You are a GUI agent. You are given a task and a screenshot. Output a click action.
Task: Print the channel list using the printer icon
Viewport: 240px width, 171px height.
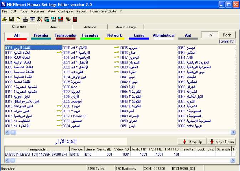pos(25,20)
